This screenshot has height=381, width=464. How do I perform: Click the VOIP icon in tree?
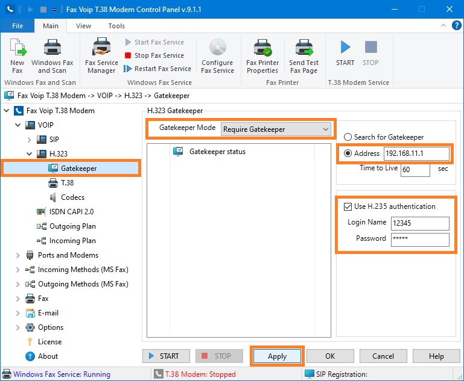pos(30,125)
